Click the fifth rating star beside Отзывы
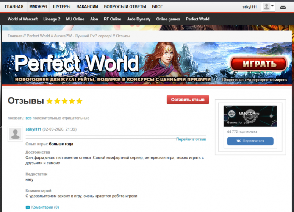294x212 pixels. click(80, 101)
